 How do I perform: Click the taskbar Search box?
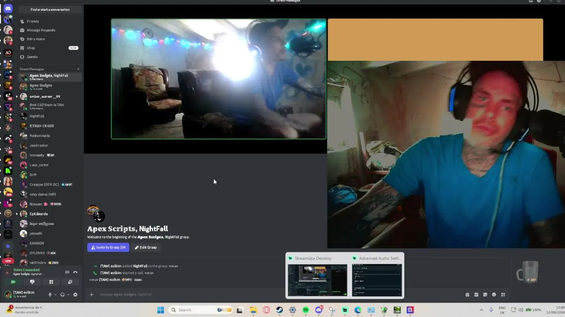(200, 310)
